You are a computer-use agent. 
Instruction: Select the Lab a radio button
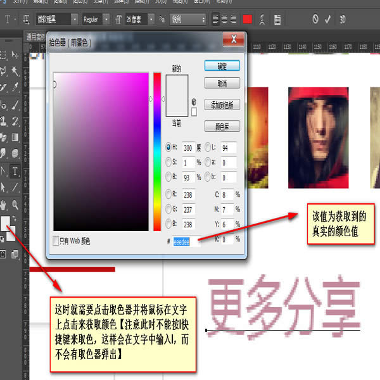(x=208, y=162)
